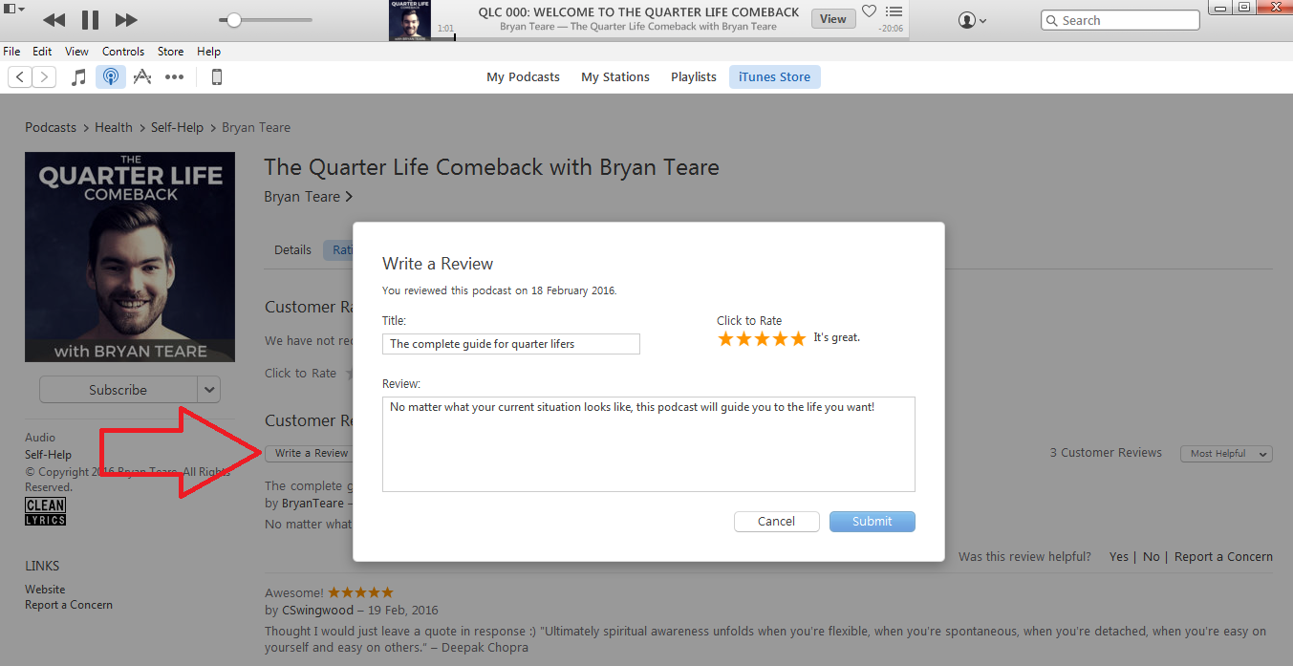Navigate to Self-Help breadcrumb
This screenshot has width=1293, height=666.
[x=178, y=127]
